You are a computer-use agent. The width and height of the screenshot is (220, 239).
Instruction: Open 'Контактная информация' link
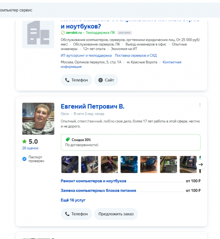pyautogui.click(x=121, y=64)
